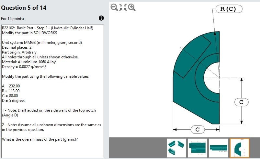The image size is (260, 159).
Task: Click the 'C = 88.00' value line
Action: [10, 96]
